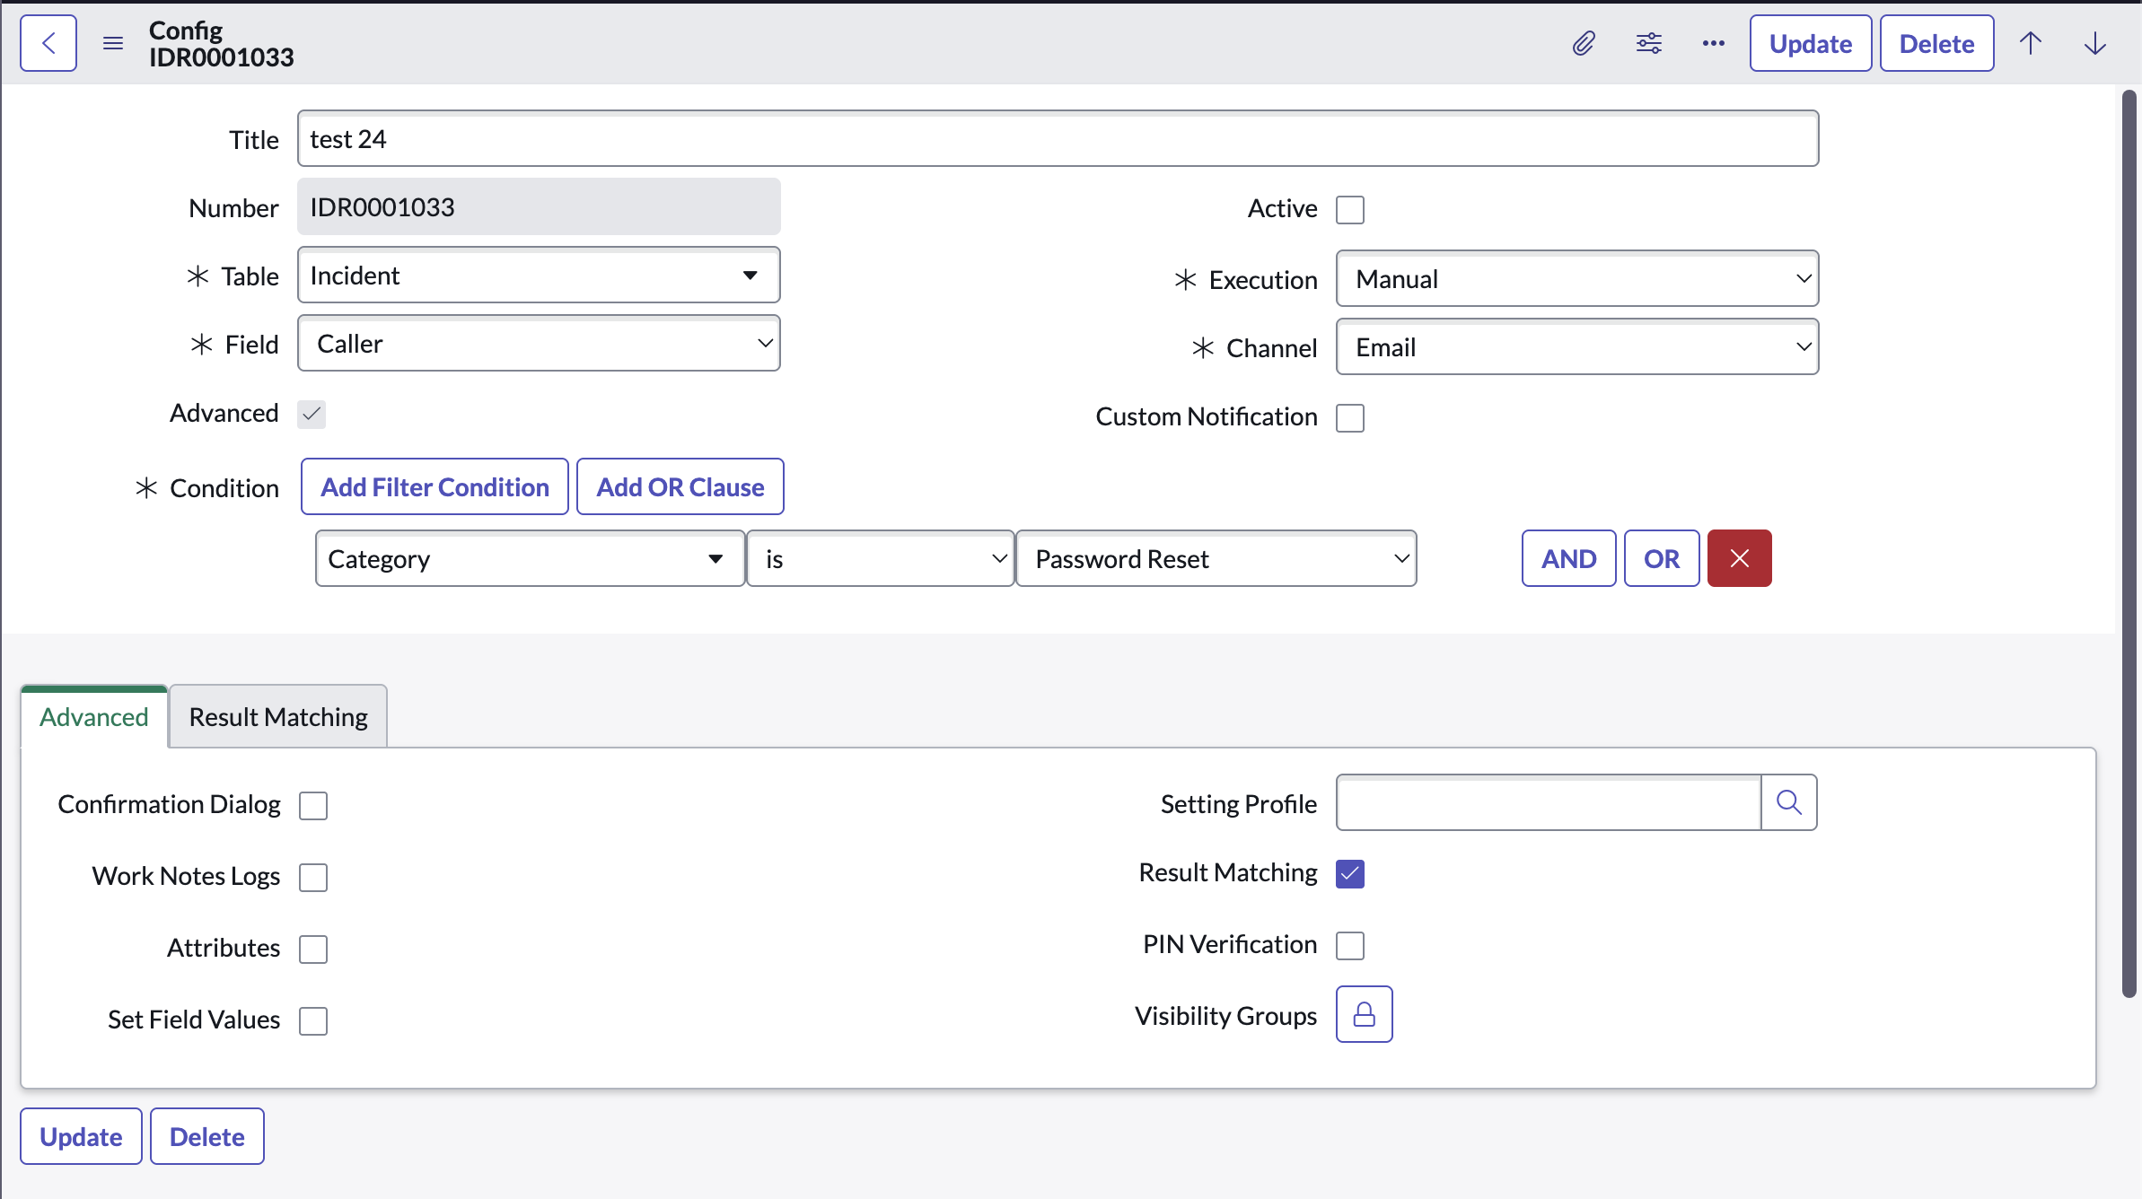Check the Attributes checkbox
The image size is (2142, 1199).
[313, 950]
